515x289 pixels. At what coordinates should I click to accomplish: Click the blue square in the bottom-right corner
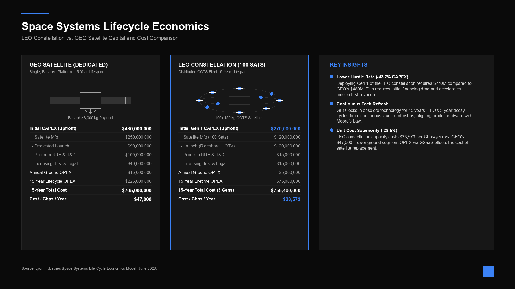pos(488,272)
